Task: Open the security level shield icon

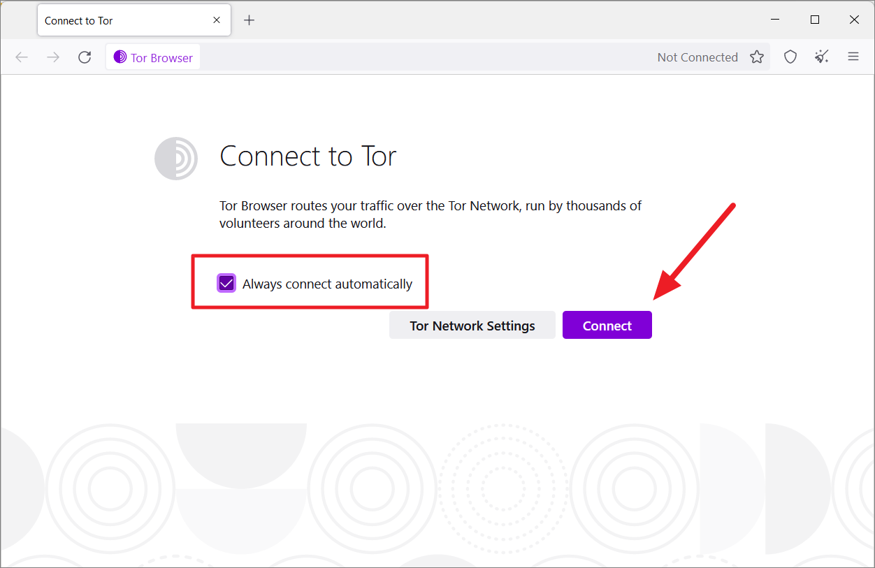Action: [790, 57]
